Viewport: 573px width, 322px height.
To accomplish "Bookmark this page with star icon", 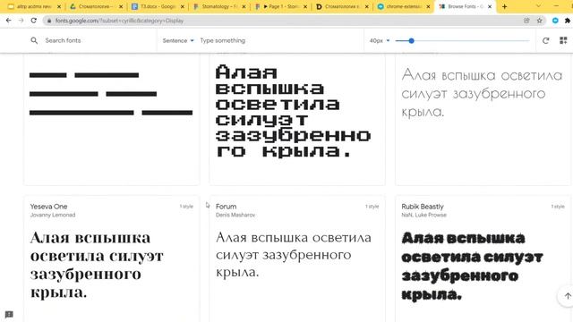I will 539,21.
